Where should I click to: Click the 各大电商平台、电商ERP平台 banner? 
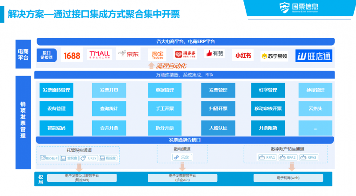tap(186, 42)
